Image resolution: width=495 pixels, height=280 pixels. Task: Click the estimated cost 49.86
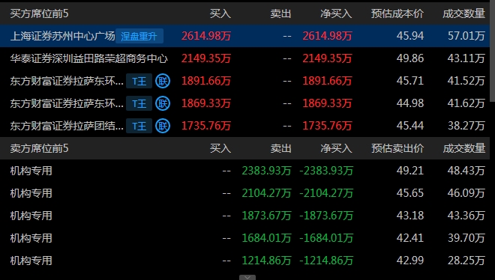pos(410,58)
